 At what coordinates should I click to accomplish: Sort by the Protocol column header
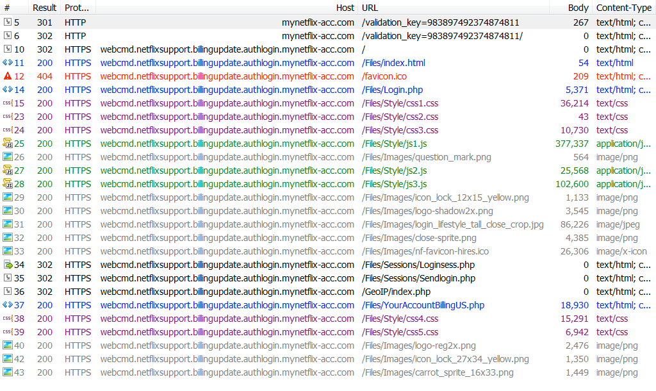[78, 8]
